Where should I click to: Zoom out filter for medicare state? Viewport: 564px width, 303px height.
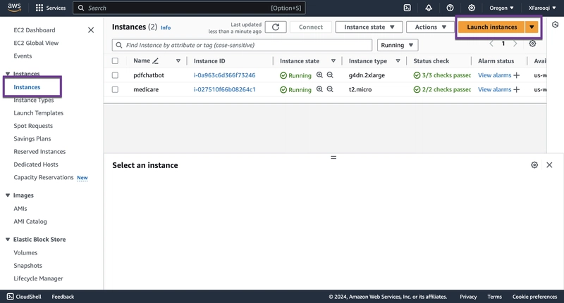pos(330,89)
